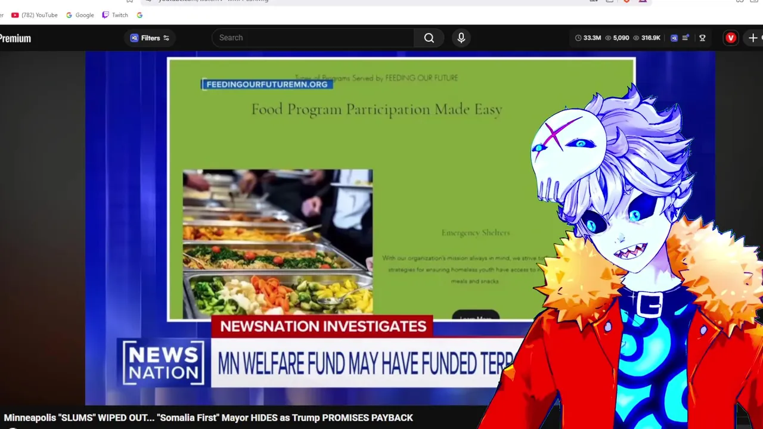Click the trophy icon
The width and height of the screenshot is (763, 429).
pos(702,38)
